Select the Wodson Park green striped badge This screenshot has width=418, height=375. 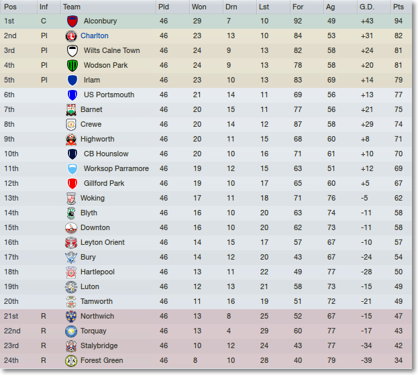click(72, 66)
